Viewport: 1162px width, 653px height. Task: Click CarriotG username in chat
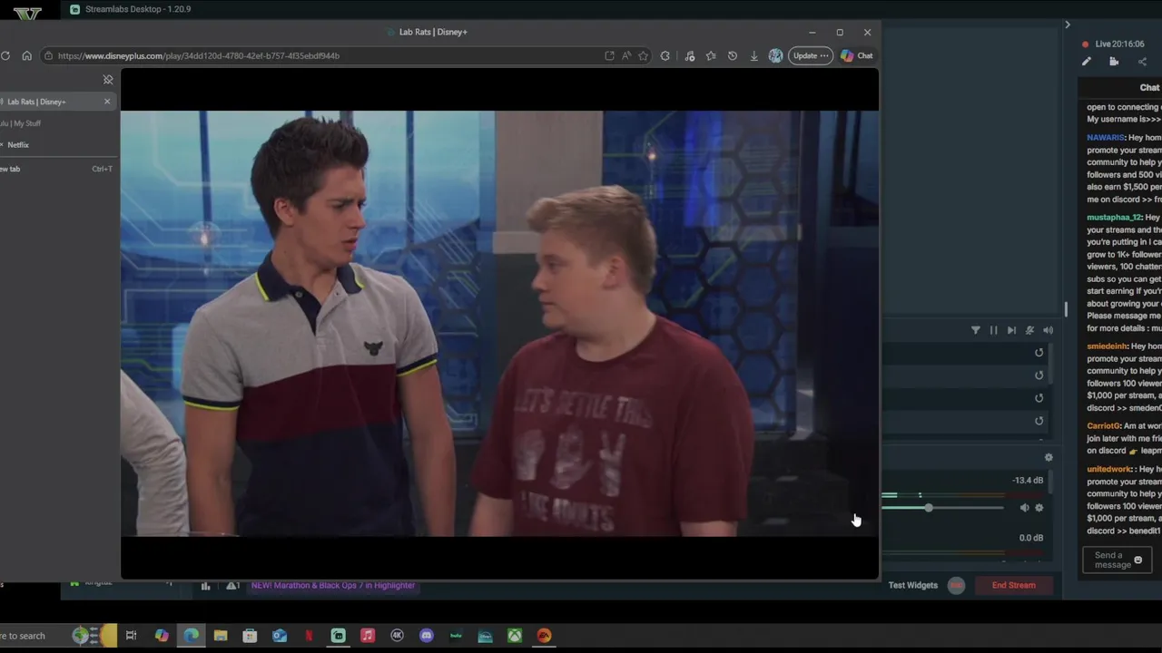pyautogui.click(x=1103, y=425)
